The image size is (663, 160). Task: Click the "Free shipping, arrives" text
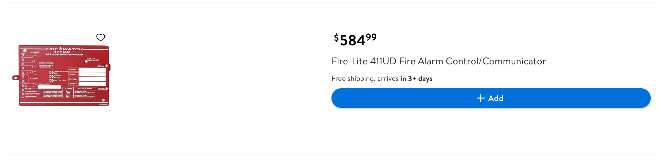click(x=365, y=79)
